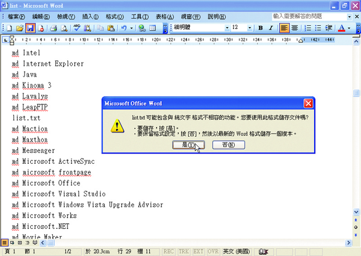This screenshot has height=256, width=361.
Task: Switch to Outline view
Action: [x=27, y=242]
